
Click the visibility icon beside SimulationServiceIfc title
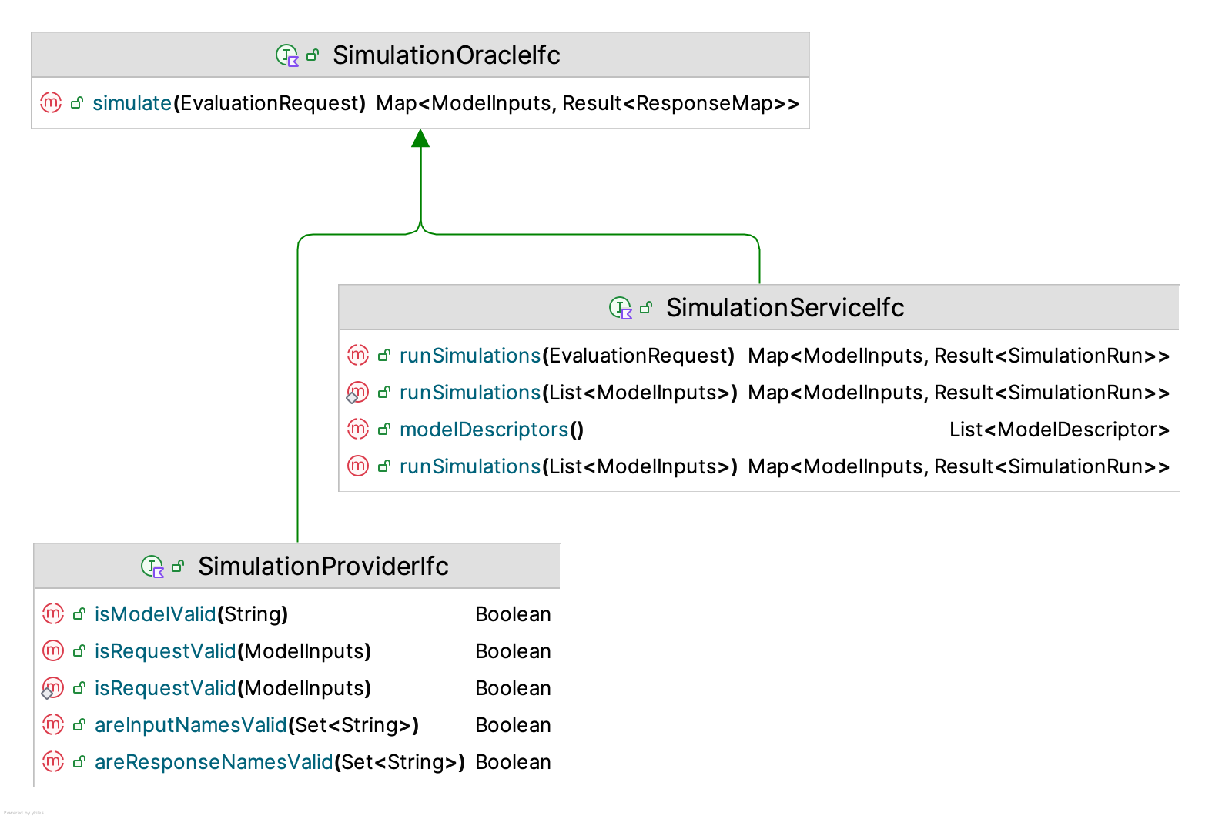(646, 308)
